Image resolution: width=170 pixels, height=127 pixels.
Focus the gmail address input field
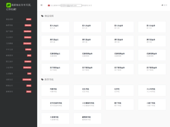point(71,5)
